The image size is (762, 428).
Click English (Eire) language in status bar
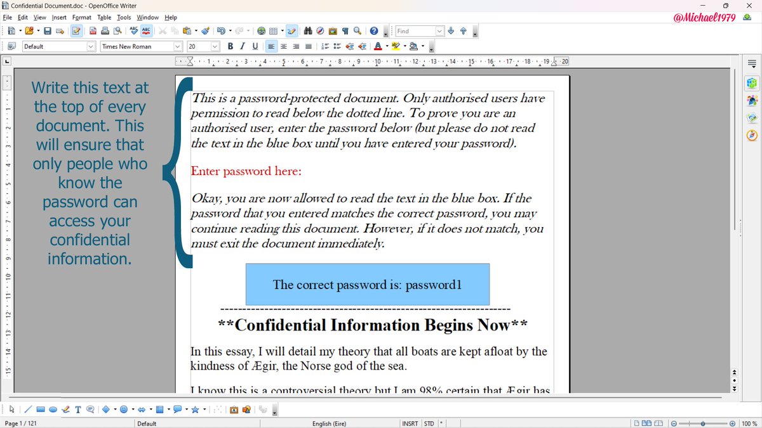click(329, 424)
